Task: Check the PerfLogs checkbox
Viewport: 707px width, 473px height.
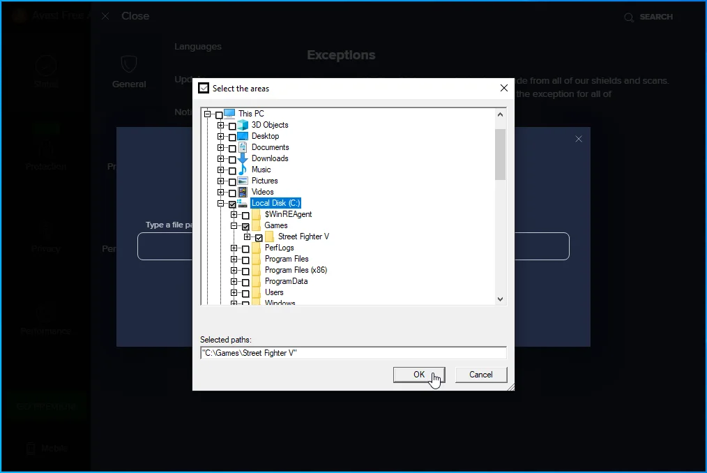Action: click(x=245, y=248)
